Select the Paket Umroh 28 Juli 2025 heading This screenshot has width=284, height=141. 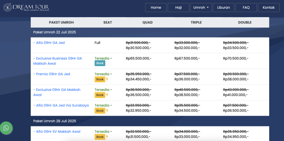[x=55, y=121]
